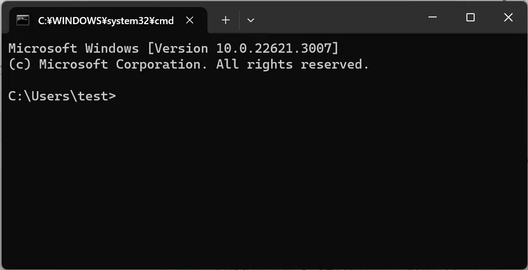Click the word Windows in first line

112,48
